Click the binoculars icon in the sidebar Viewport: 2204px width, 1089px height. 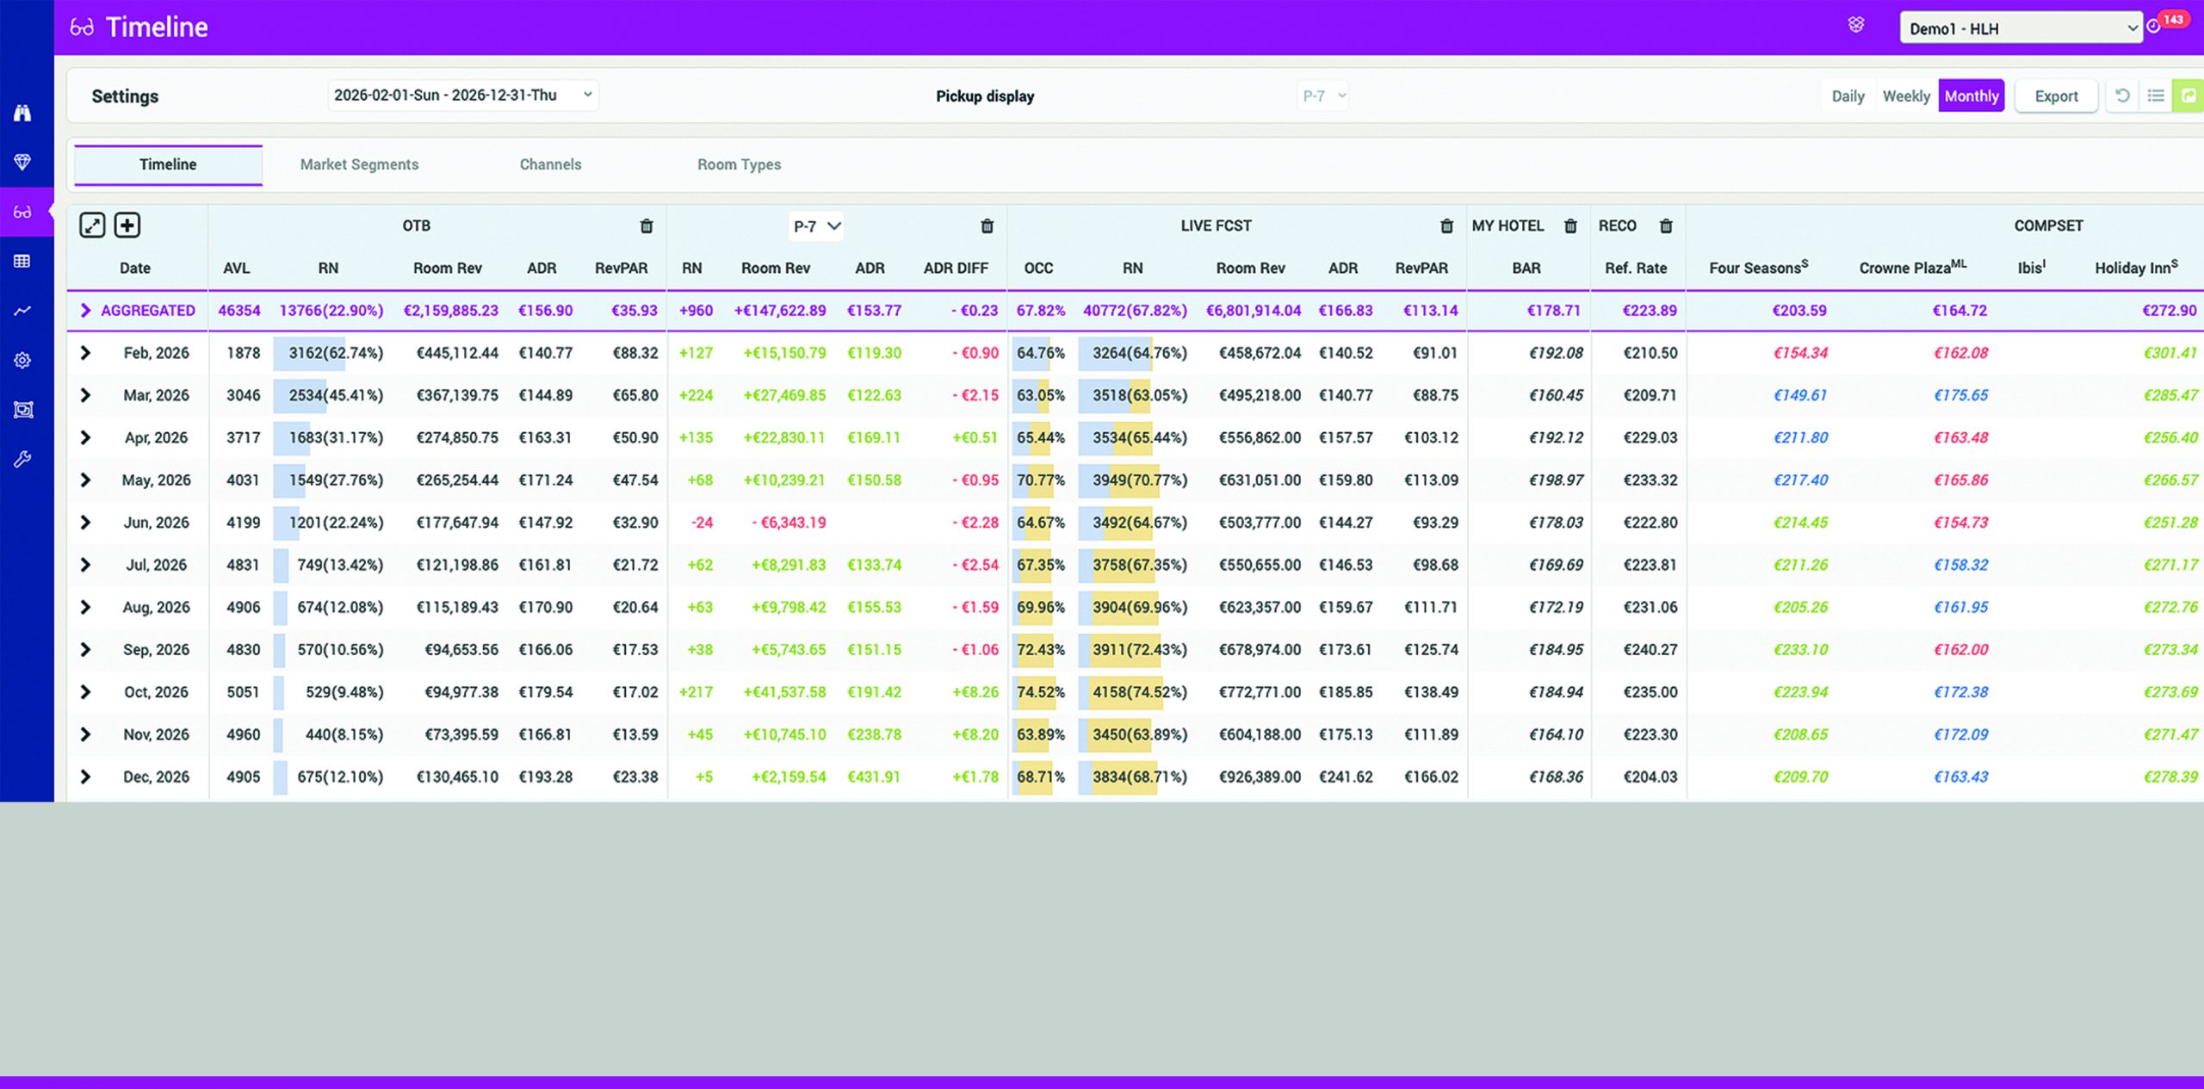pos(22,113)
